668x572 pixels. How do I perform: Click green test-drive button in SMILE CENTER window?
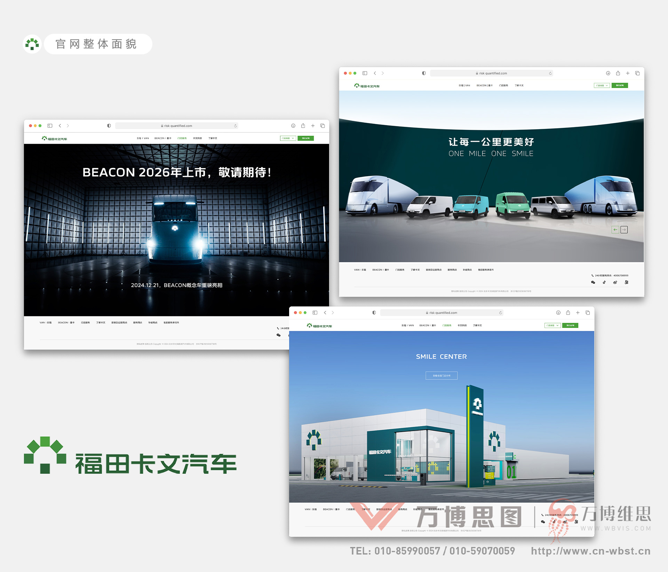570,326
